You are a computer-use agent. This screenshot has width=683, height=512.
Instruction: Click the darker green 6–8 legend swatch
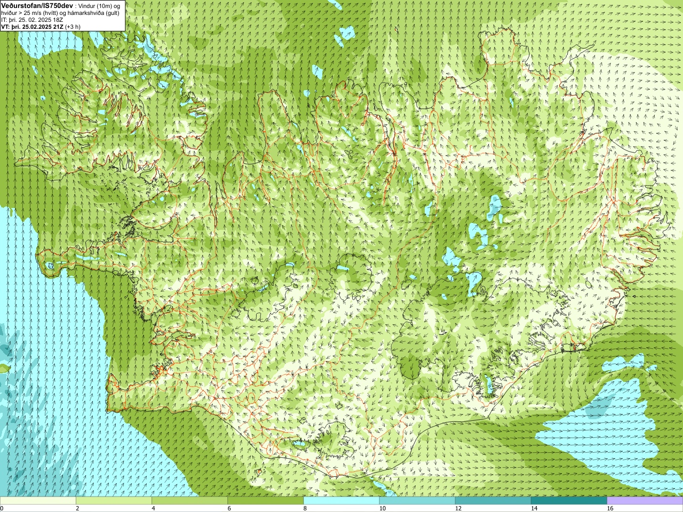[266, 501]
